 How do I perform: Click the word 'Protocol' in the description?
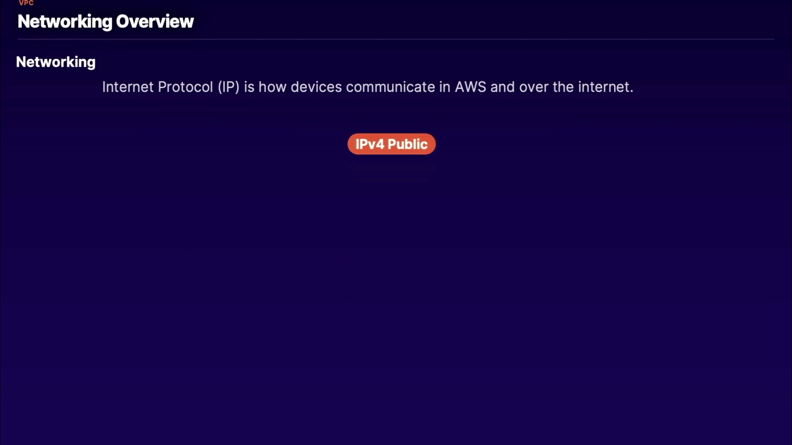point(185,87)
